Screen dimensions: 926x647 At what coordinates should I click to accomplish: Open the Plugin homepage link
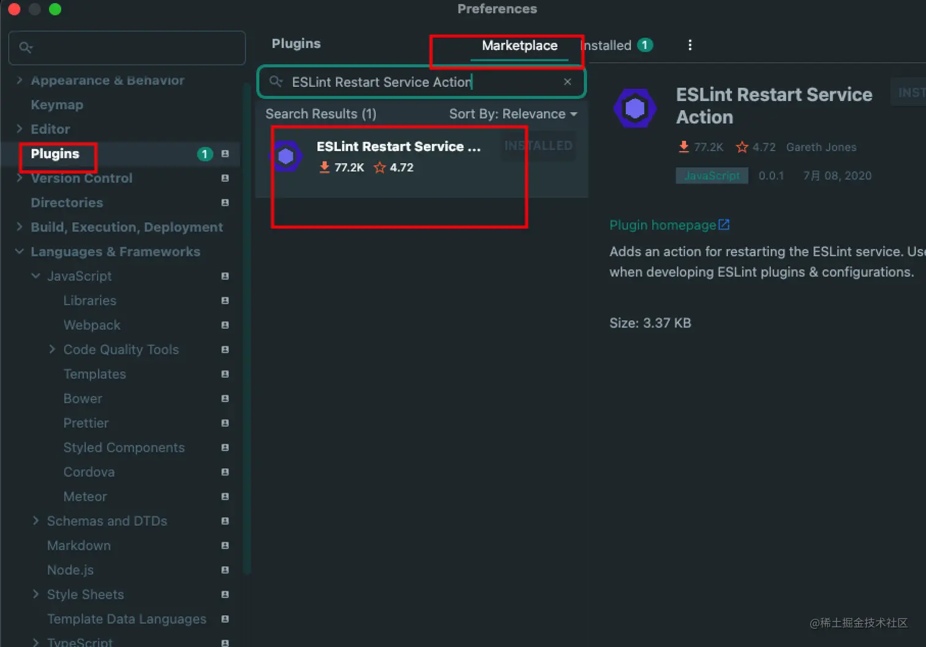[669, 225]
